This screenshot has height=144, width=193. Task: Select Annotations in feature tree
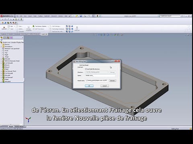point(8,46)
